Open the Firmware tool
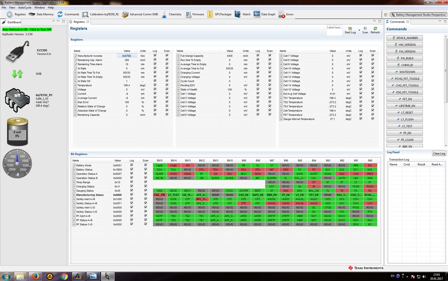Screen dimensions: 448x281 194,14
